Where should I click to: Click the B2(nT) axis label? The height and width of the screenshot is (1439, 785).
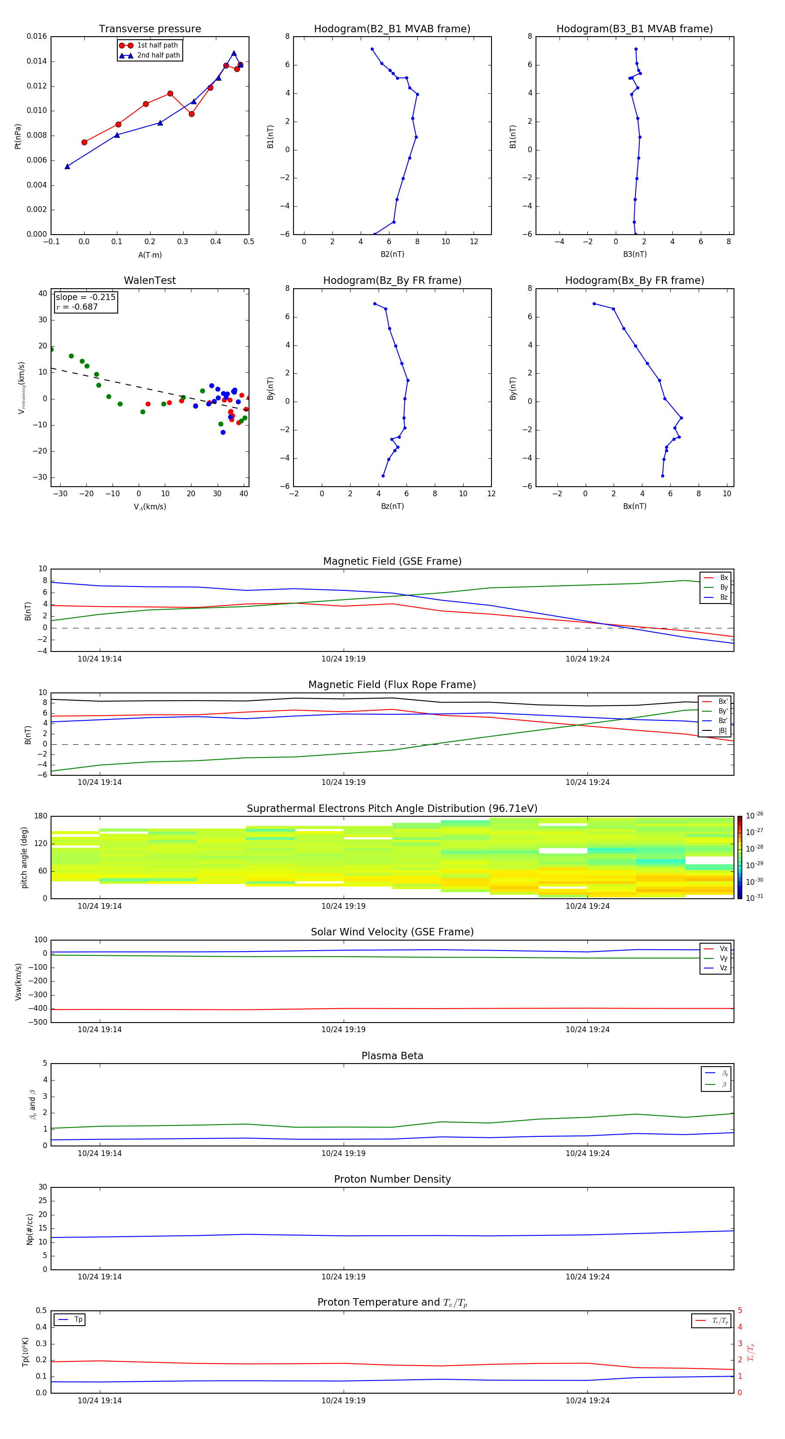392,254
